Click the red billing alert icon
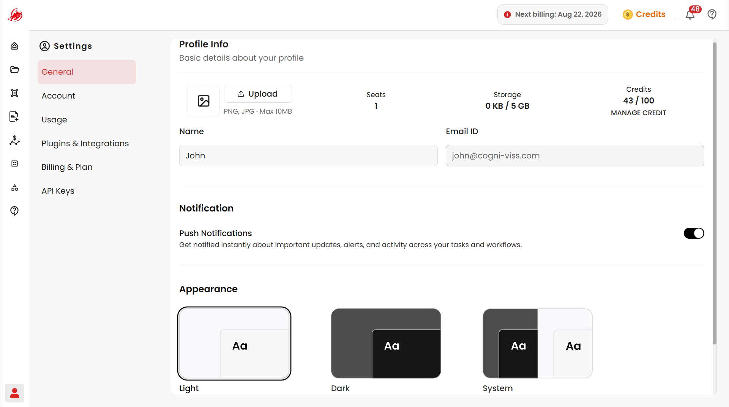The width and height of the screenshot is (729, 407). pos(507,14)
